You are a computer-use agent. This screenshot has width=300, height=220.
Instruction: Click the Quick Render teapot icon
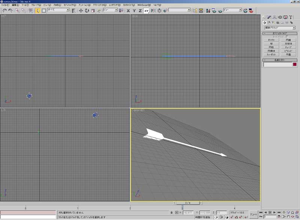tap(220, 10)
